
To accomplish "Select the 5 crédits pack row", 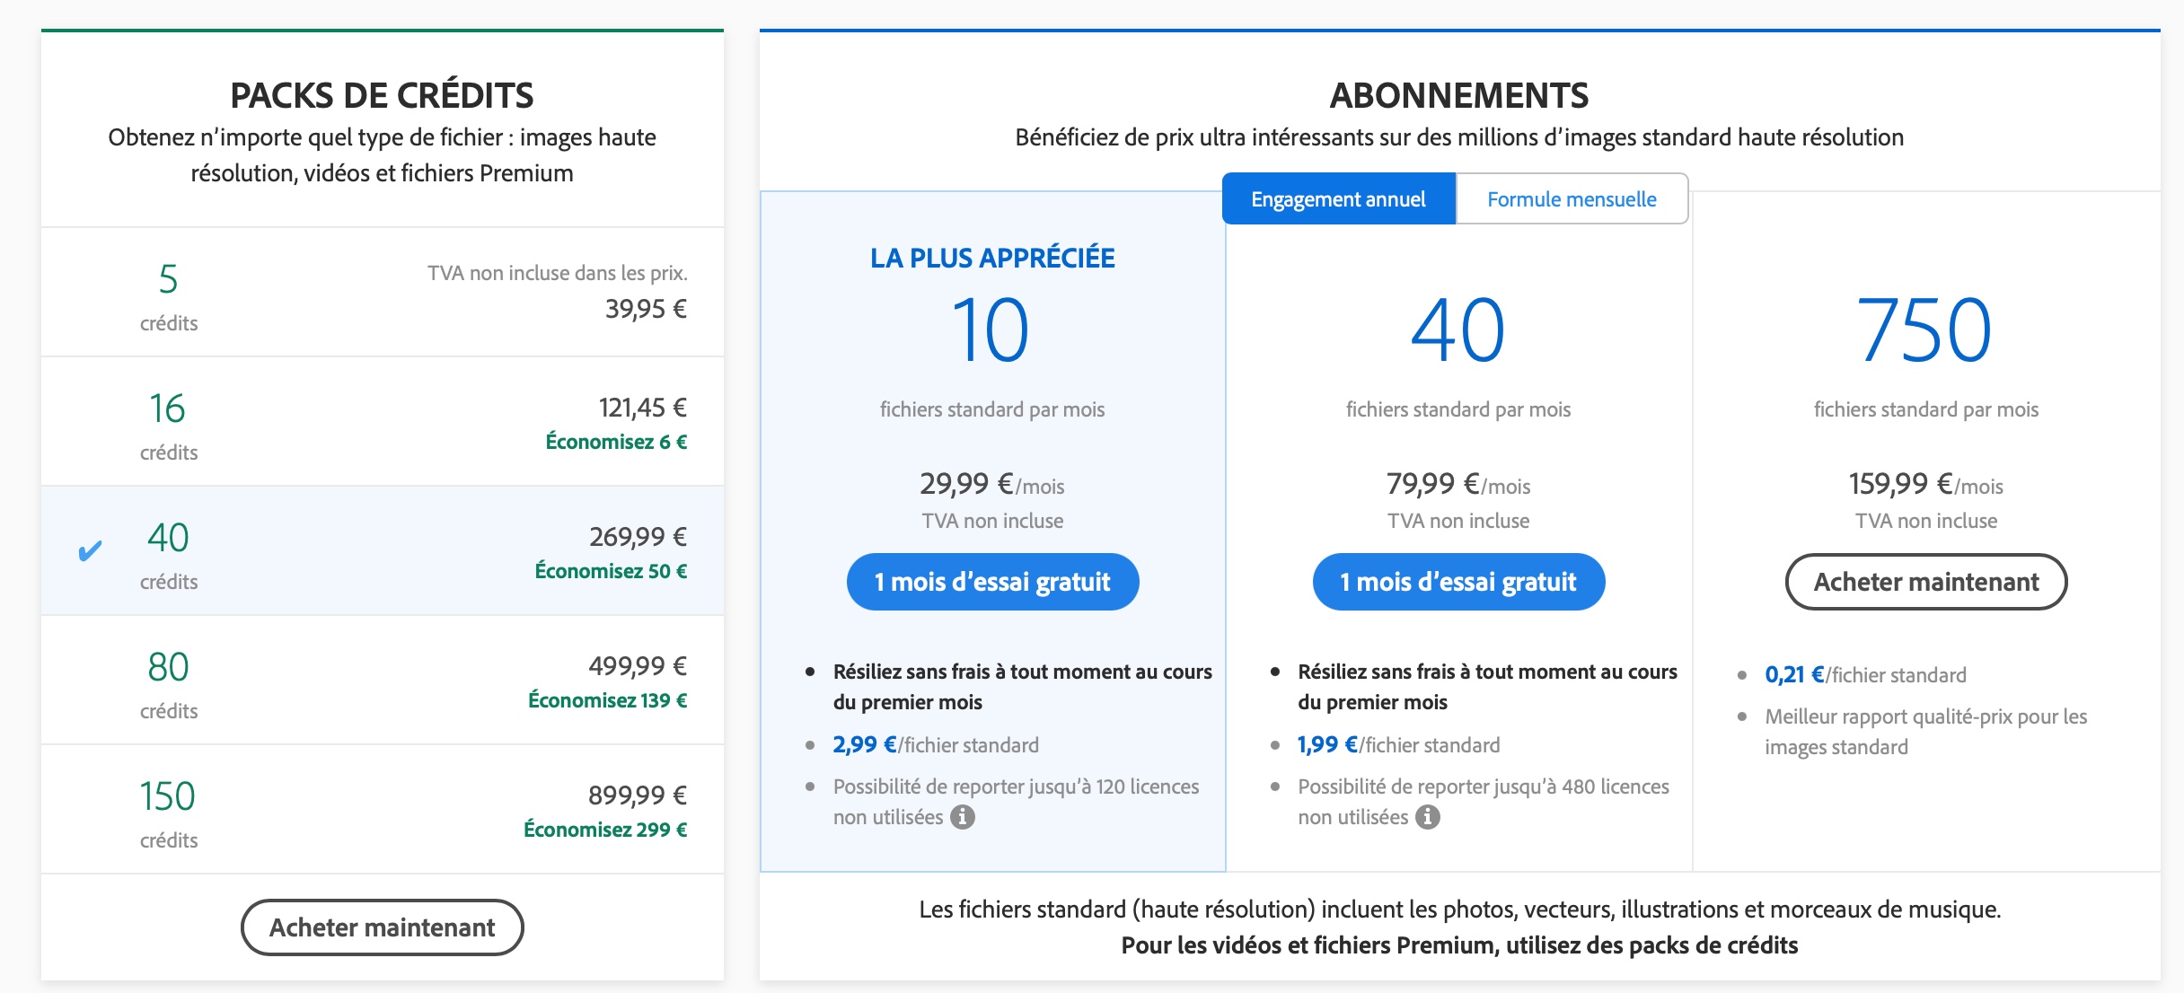I will pyautogui.click(x=382, y=293).
